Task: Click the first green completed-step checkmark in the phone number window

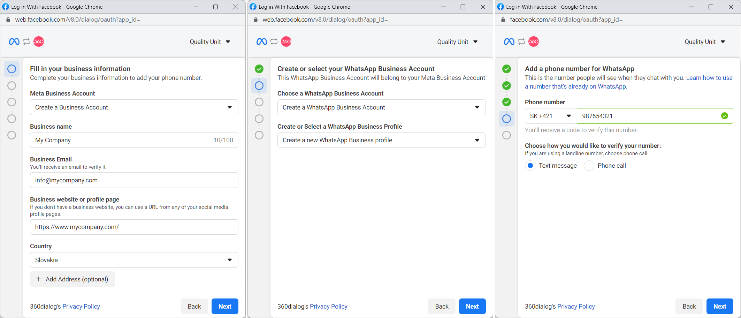Action: (x=506, y=69)
